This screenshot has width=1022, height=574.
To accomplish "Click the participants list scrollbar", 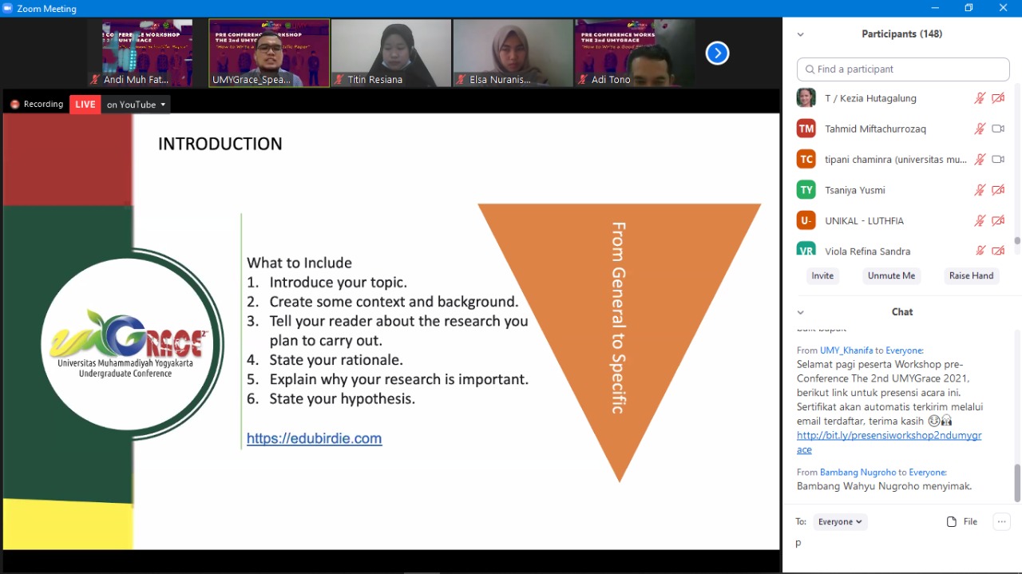I will point(1016,240).
